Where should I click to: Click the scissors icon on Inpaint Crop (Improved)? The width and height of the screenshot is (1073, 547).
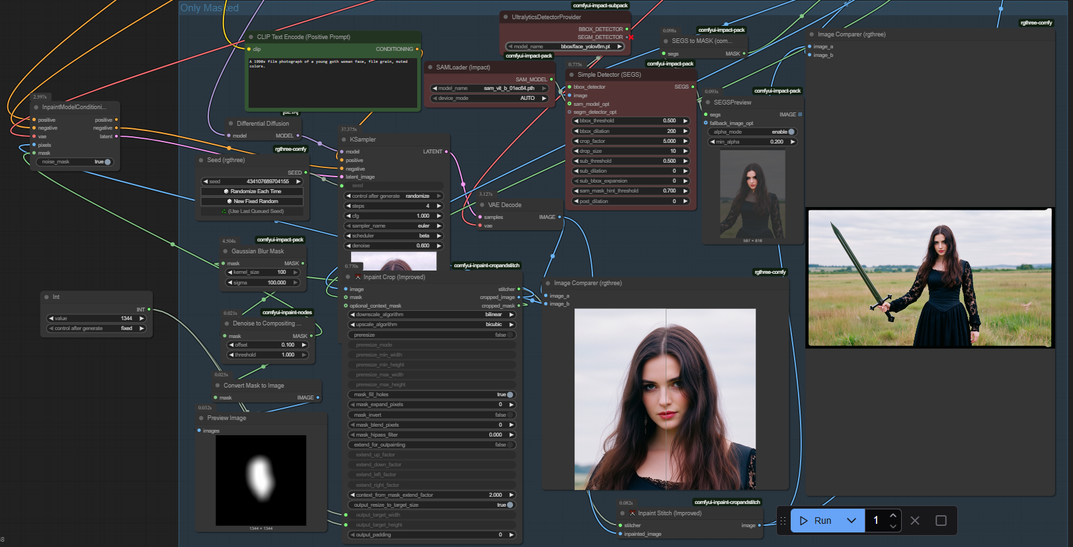(x=358, y=277)
